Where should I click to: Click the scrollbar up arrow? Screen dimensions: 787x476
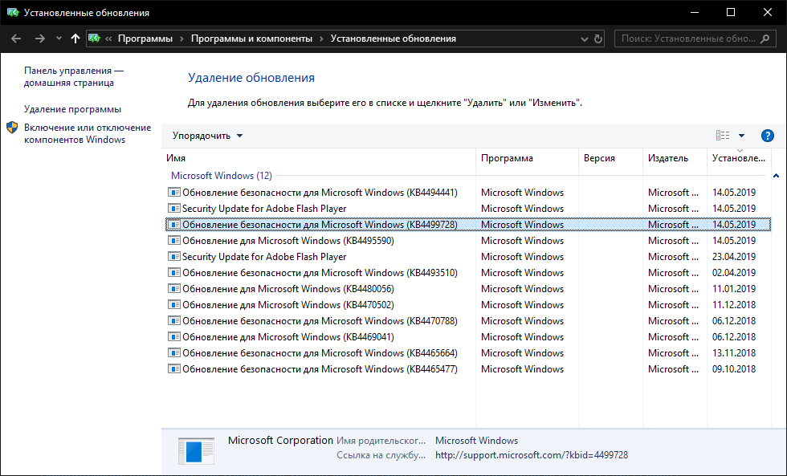[776, 175]
